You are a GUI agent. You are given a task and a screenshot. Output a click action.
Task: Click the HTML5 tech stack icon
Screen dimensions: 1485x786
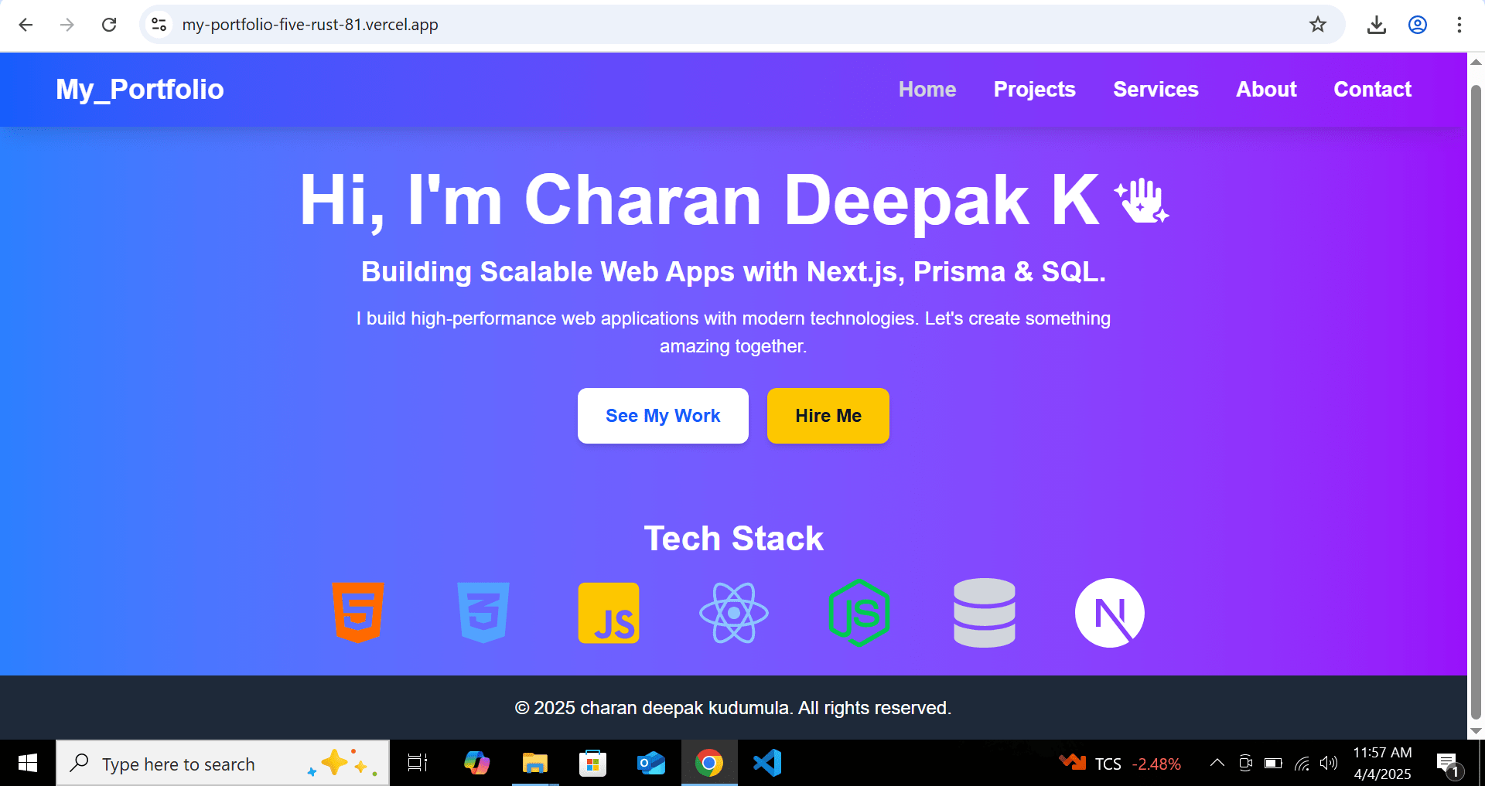click(x=358, y=613)
